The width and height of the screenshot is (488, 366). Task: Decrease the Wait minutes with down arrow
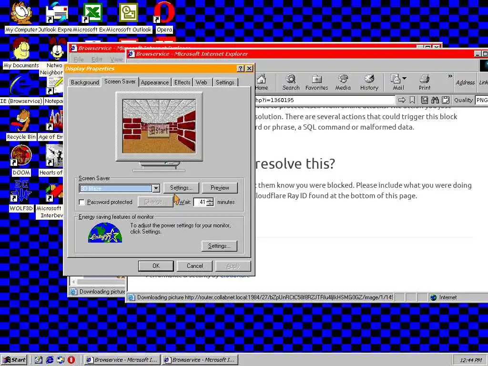[x=210, y=204]
